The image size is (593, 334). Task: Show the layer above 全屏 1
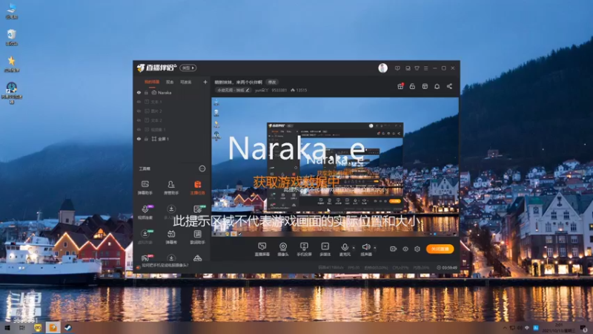pos(139,129)
